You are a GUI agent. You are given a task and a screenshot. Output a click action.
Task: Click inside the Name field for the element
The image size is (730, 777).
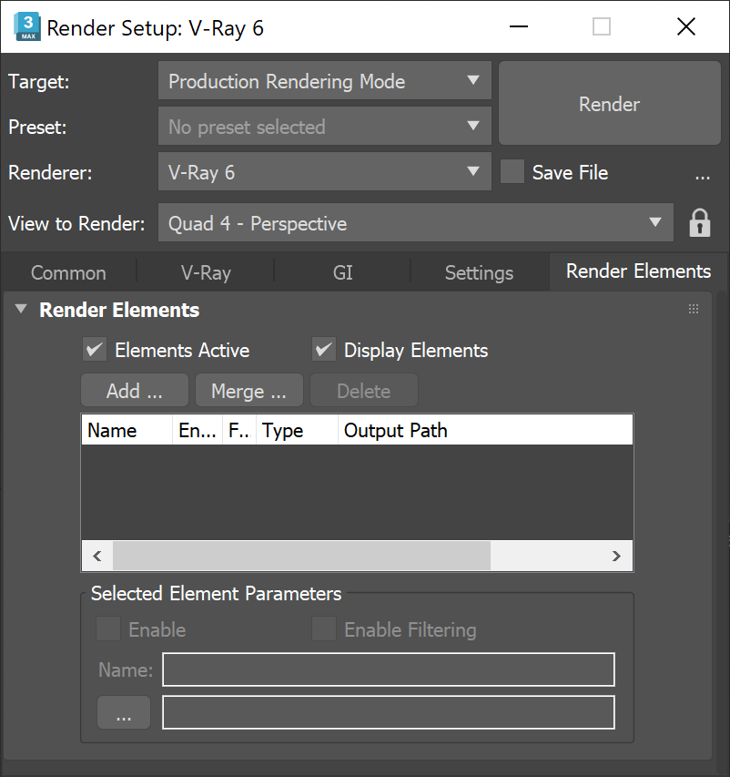pyautogui.click(x=388, y=669)
